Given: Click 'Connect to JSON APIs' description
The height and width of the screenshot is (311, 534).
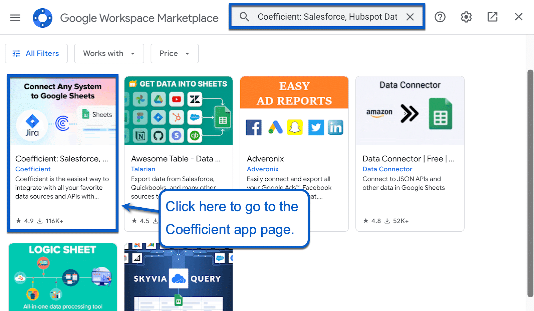Looking at the screenshot, I should coord(404,183).
